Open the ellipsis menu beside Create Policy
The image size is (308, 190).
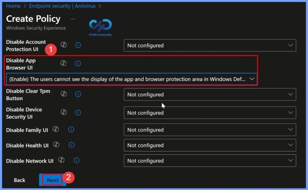(x=72, y=19)
